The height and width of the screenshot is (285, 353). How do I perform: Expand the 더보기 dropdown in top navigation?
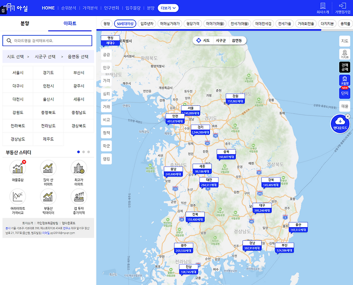click(168, 8)
